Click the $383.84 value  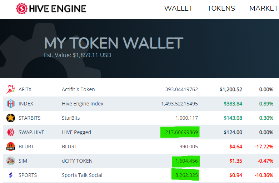point(233,104)
